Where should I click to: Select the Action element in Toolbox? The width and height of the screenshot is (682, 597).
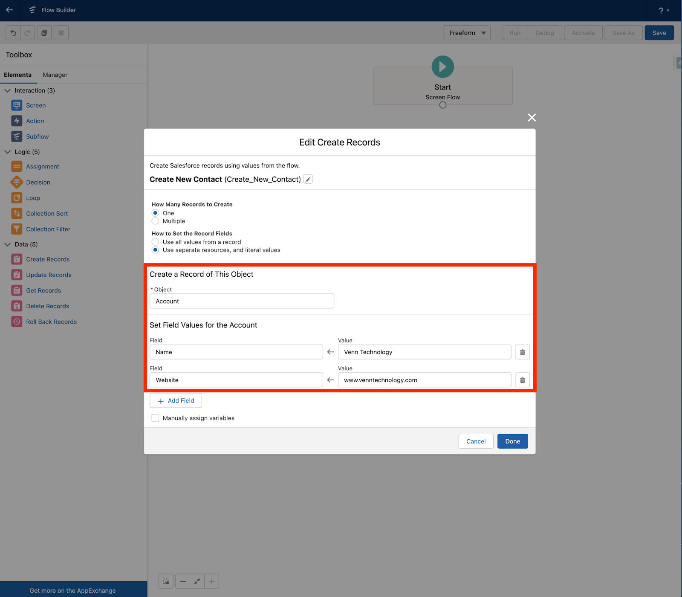35,121
